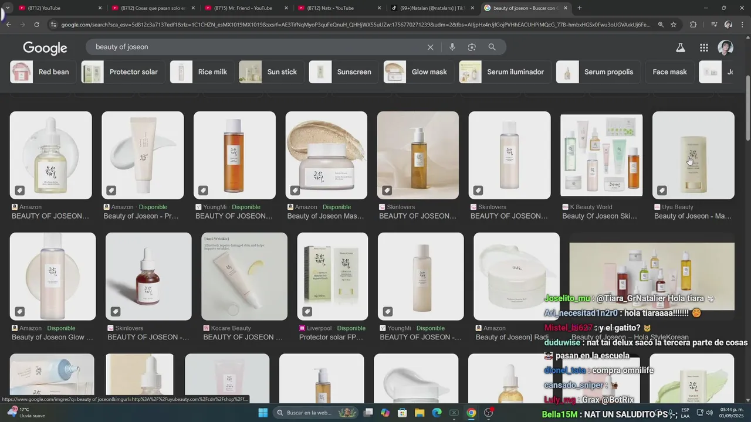
Task: Open the Uyu Beauty sun stick thumbnail
Action: coord(694,155)
